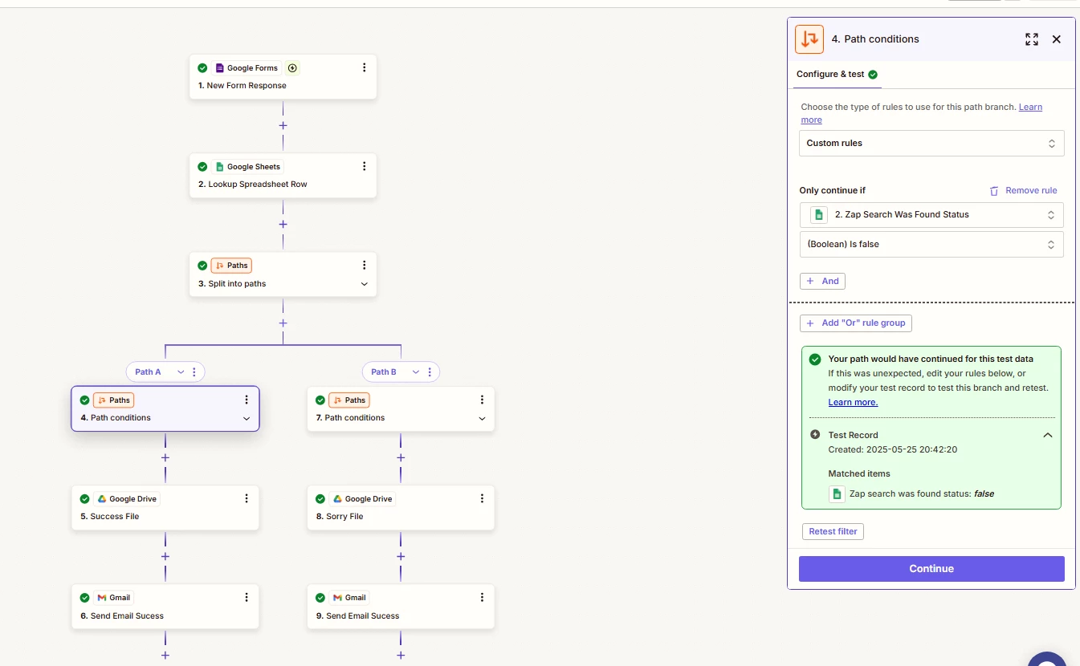
Task: Select the 5. Success File step
Action: tap(165, 507)
